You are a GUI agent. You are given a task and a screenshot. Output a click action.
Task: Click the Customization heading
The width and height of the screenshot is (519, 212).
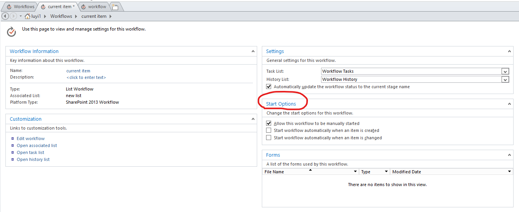[x=26, y=119]
